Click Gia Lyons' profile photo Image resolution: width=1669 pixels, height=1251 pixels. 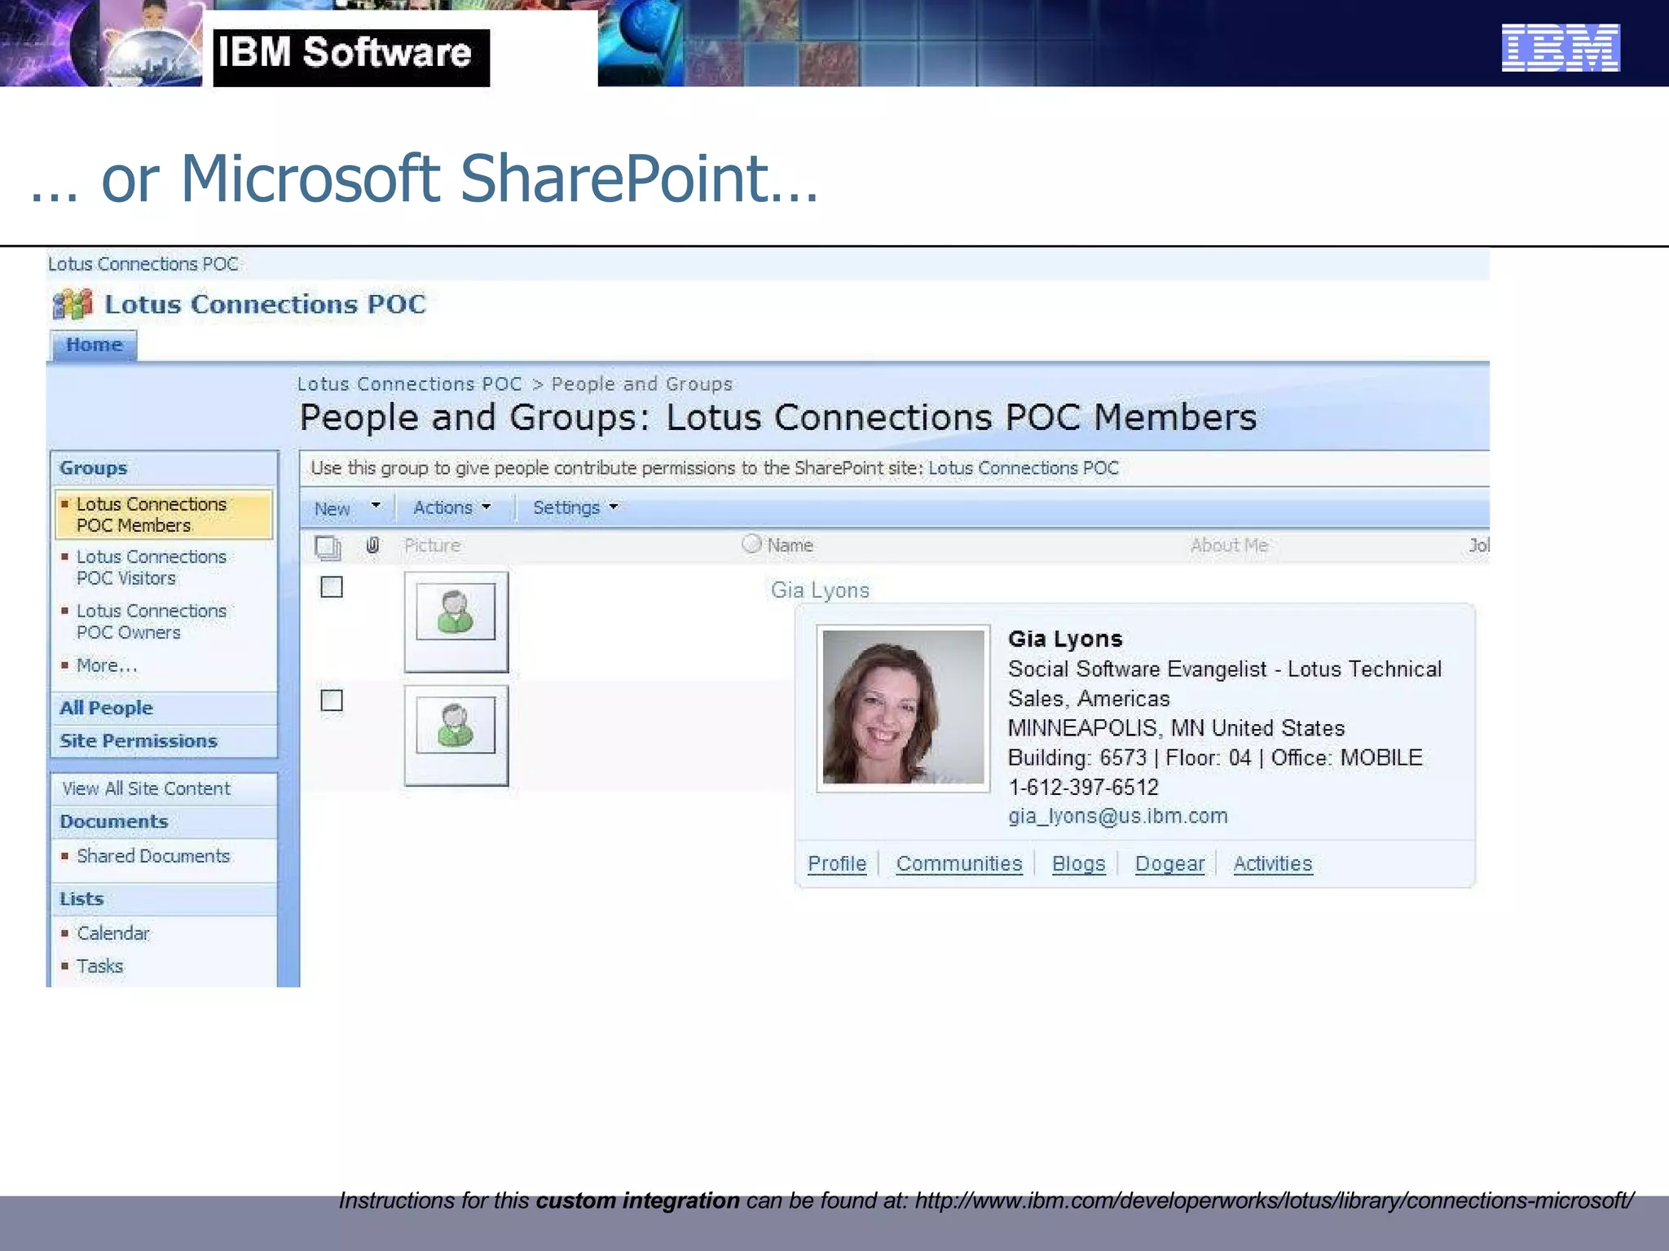pyautogui.click(x=903, y=707)
